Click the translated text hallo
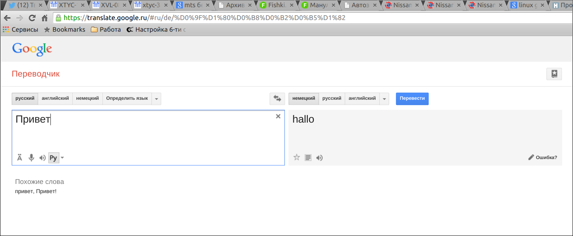The height and width of the screenshot is (236, 573). click(303, 119)
